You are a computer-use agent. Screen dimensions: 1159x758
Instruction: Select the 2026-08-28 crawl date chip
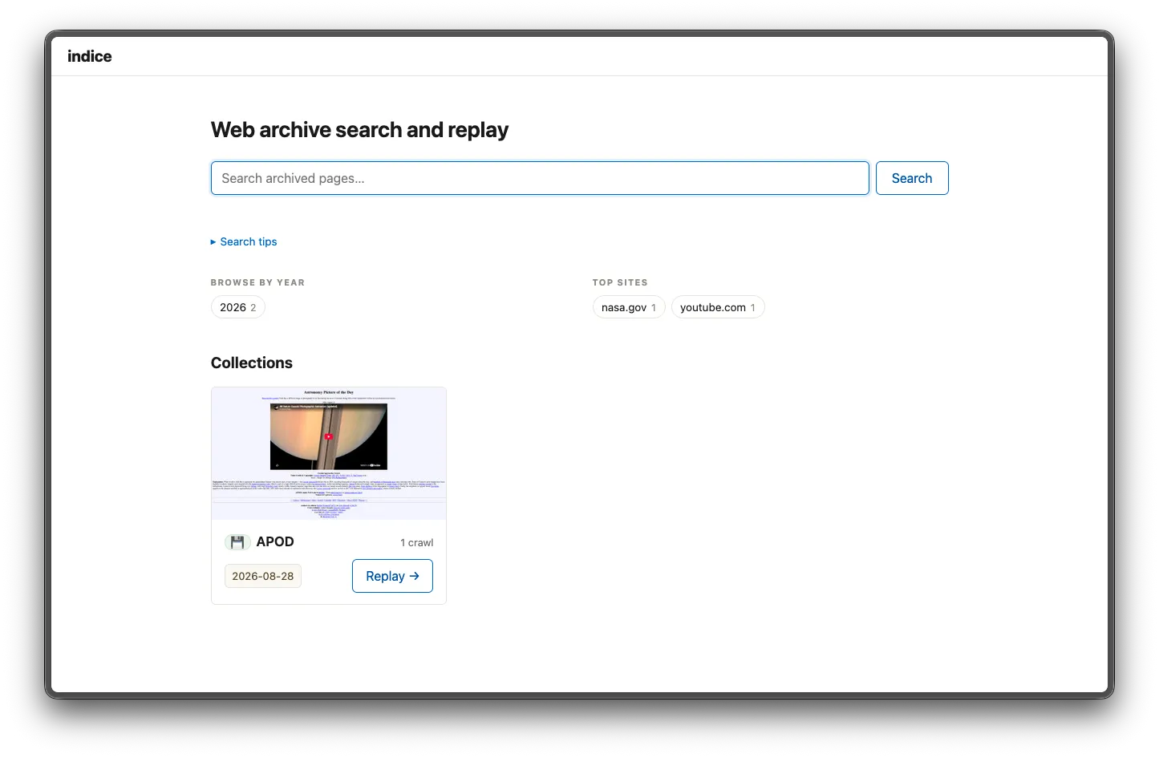263,576
